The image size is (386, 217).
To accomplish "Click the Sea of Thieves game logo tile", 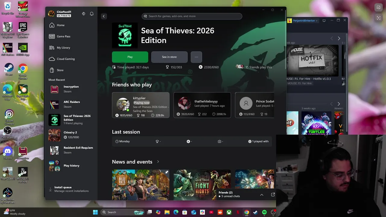I will point(125,35).
